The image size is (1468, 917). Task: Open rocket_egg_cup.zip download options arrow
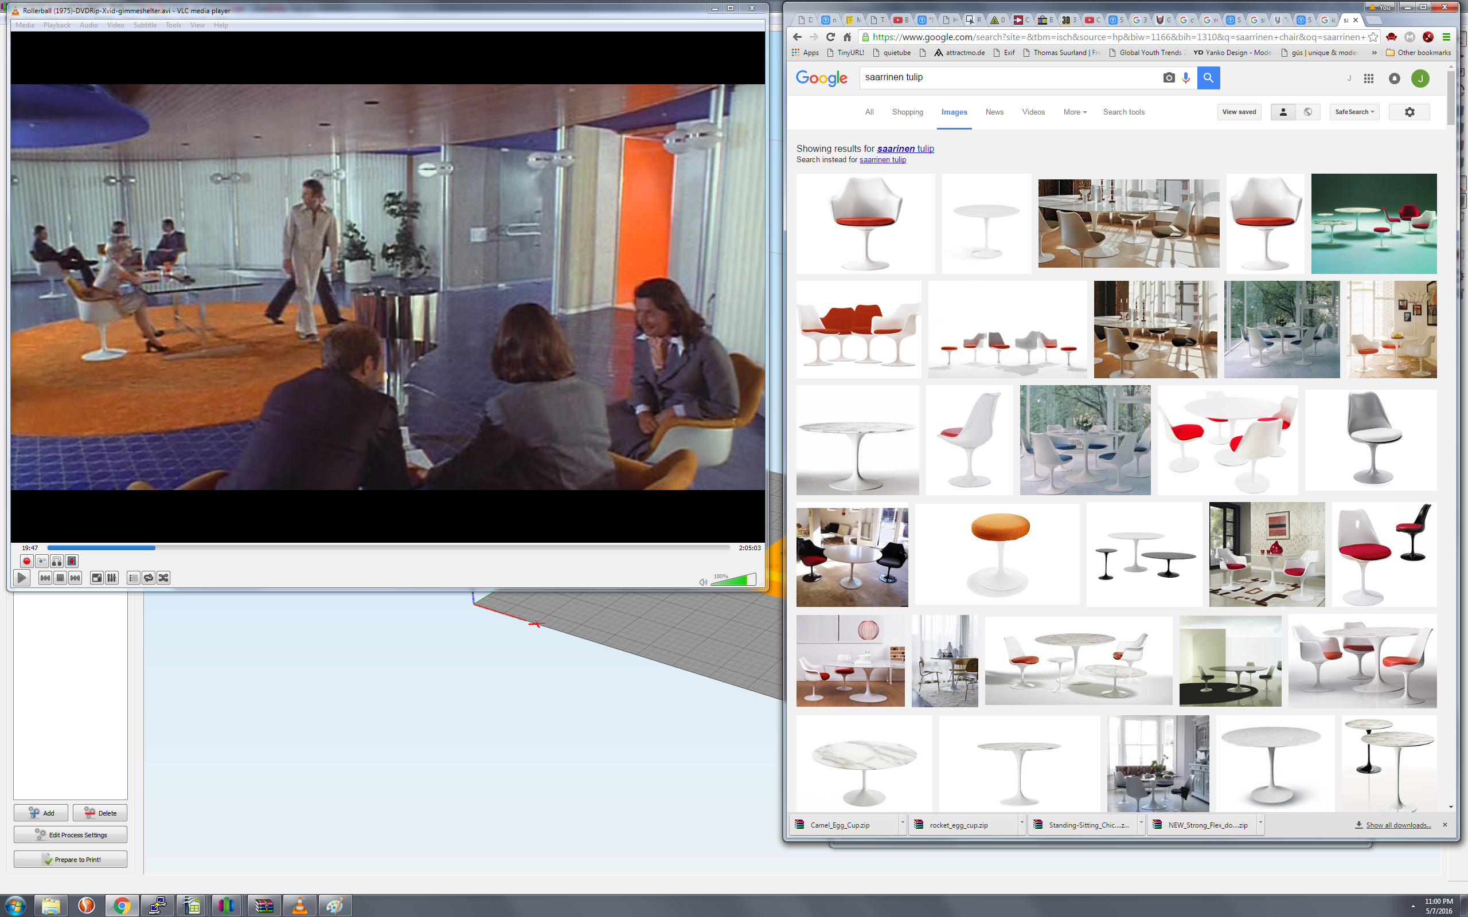coord(1021,824)
